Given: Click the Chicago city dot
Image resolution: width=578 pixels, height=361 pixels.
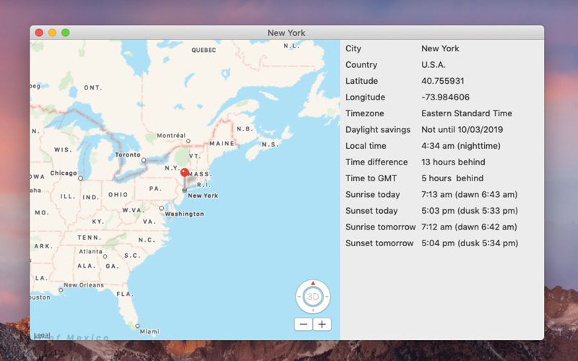Looking at the screenshot, I should (x=80, y=178).
